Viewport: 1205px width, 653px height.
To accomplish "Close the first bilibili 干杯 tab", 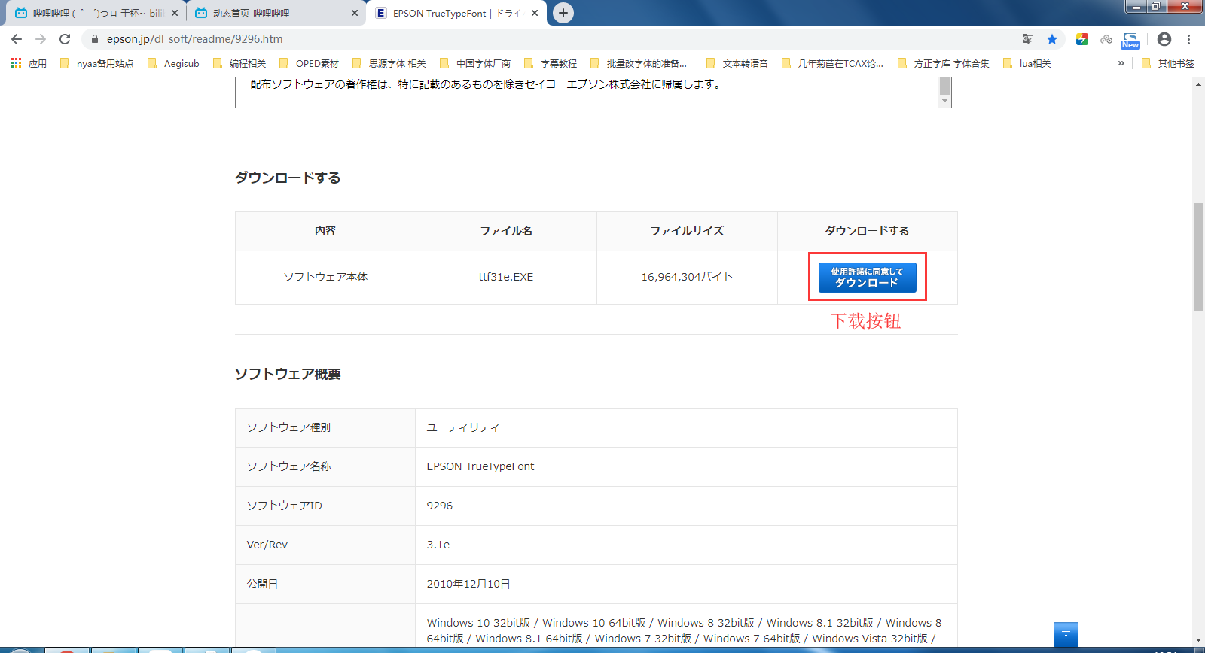I will click(175, 13).
